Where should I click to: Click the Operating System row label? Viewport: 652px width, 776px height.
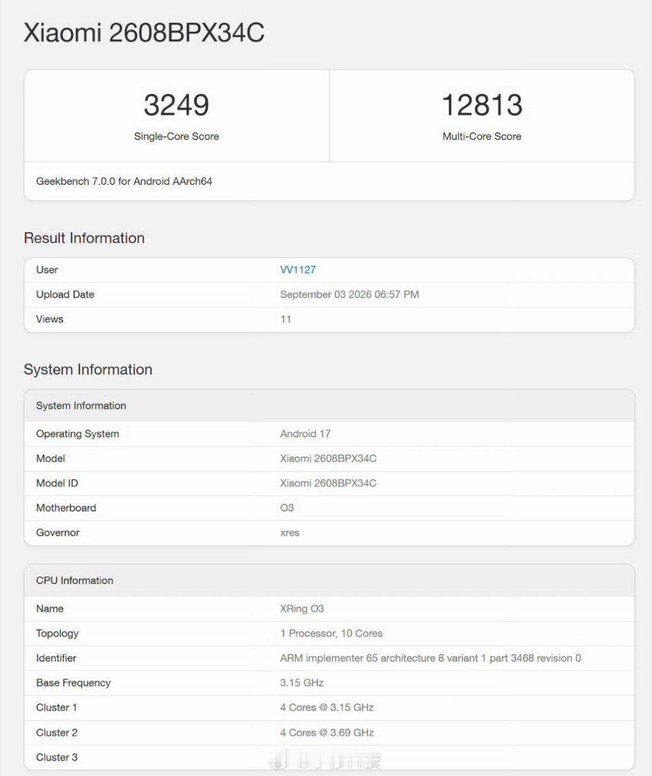(77, 434)
